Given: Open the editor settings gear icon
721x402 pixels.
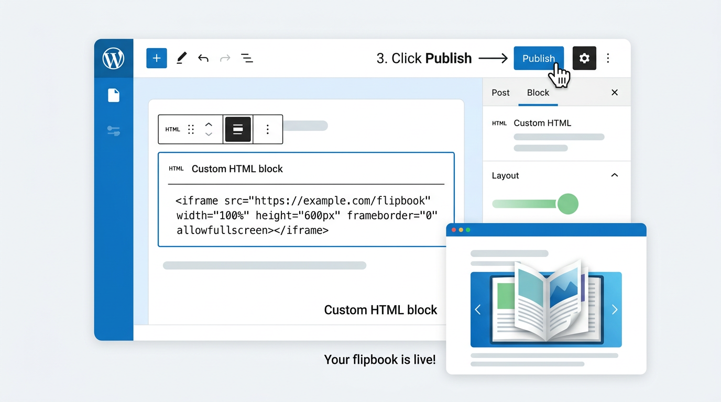Looking at the screenshot, I should click(584, 58).
